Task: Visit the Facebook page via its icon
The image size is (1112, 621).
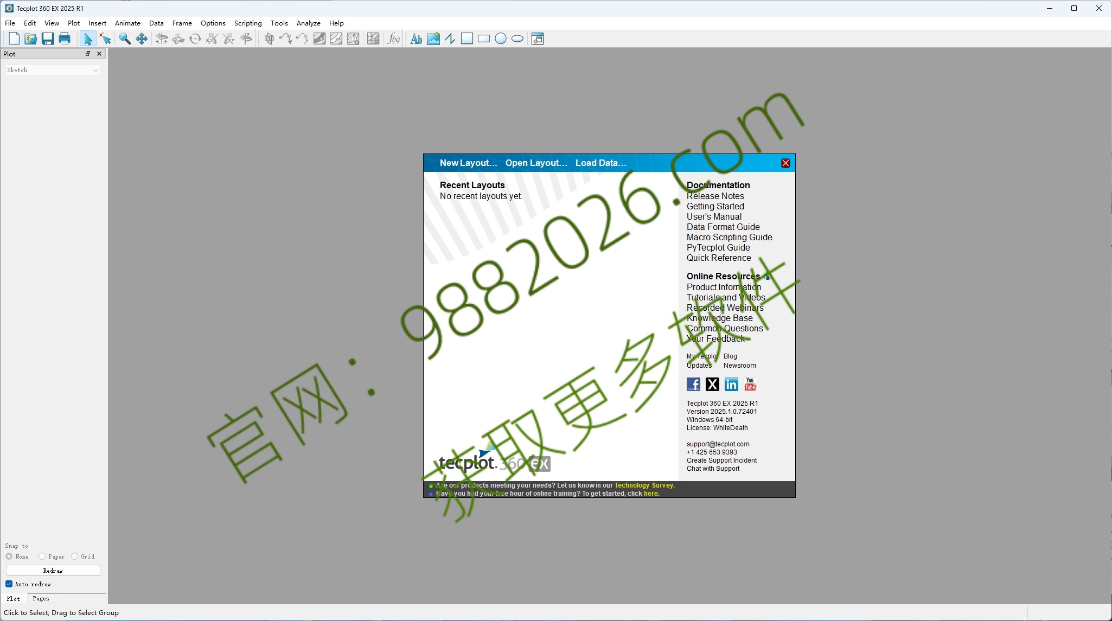Action: click(693, 385)
